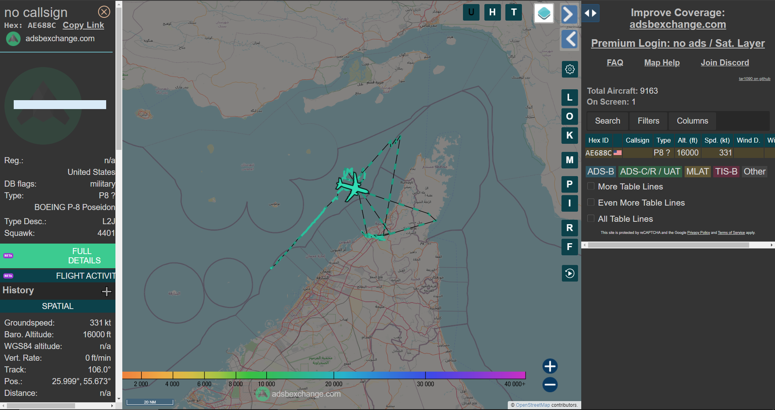Click the adsbexchange logo in info panel

[x=13, y=39]
